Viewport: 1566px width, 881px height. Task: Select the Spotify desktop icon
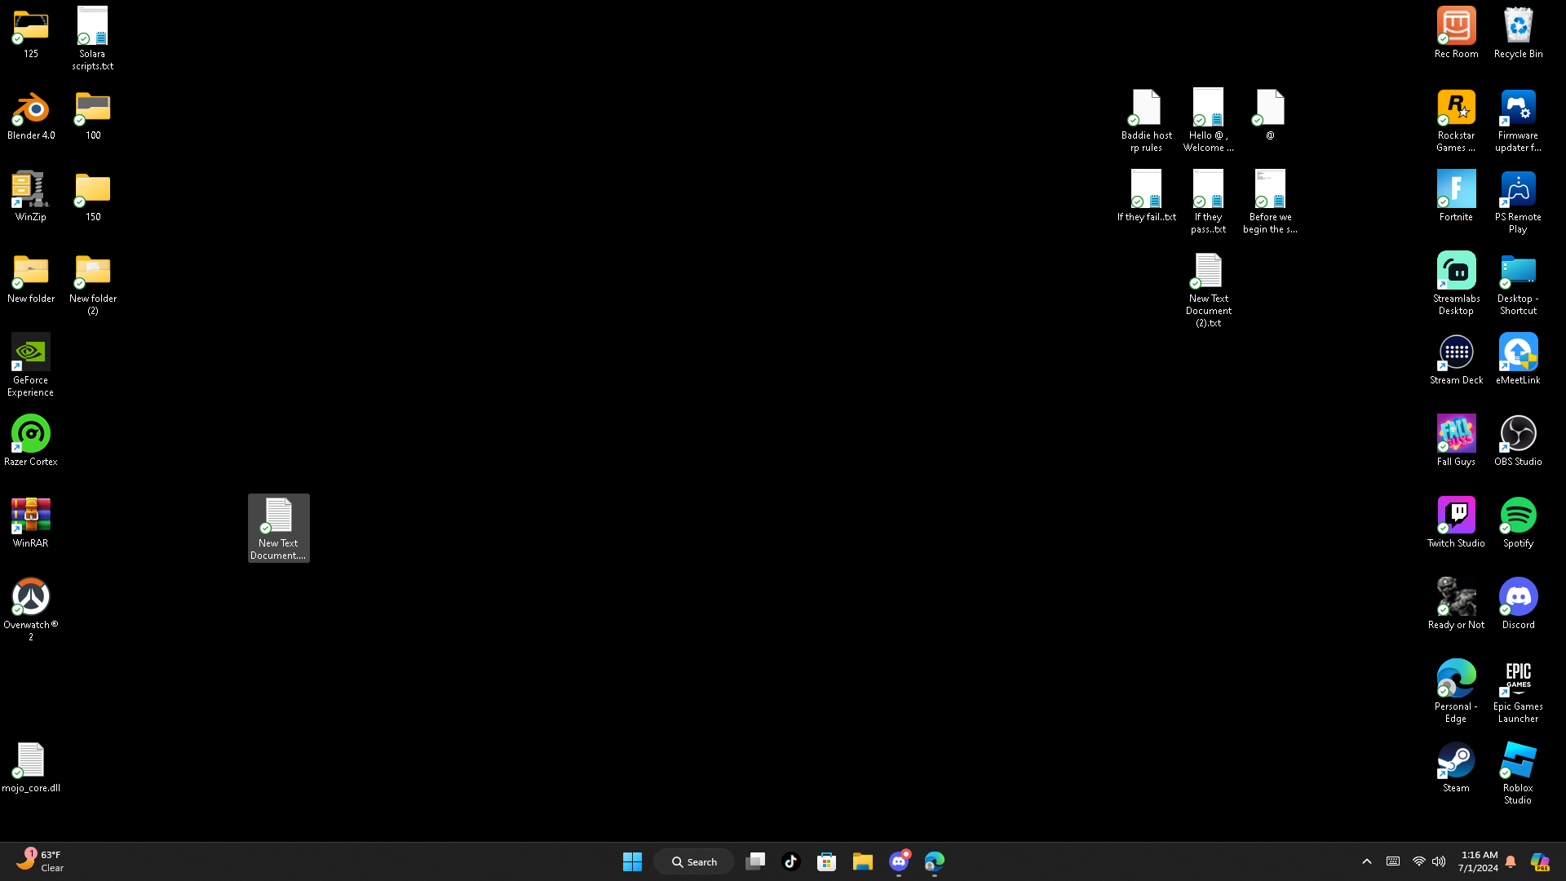(x=1519, y=523)
